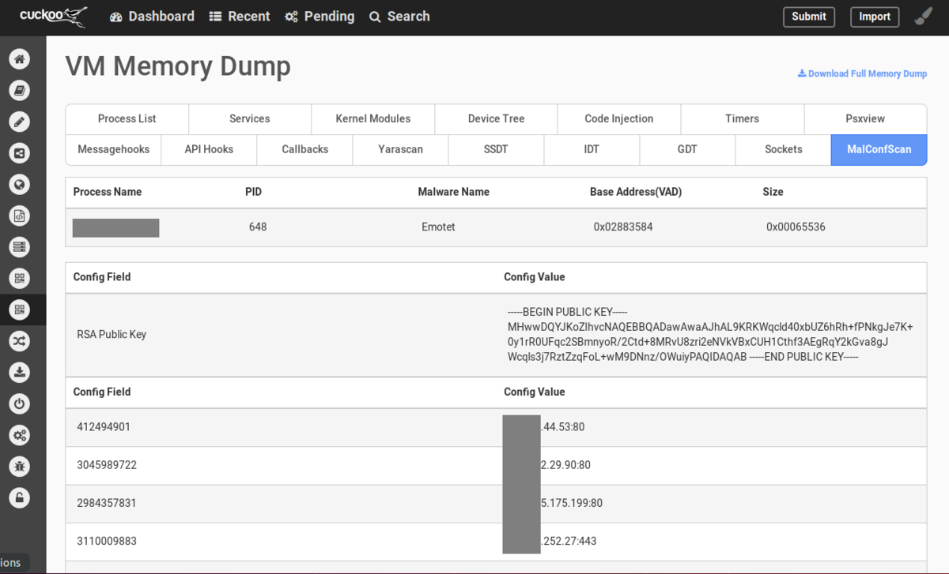Open the globe network icon in sidebar
This screenshot has width=949, height=574.
click(20, 185)
